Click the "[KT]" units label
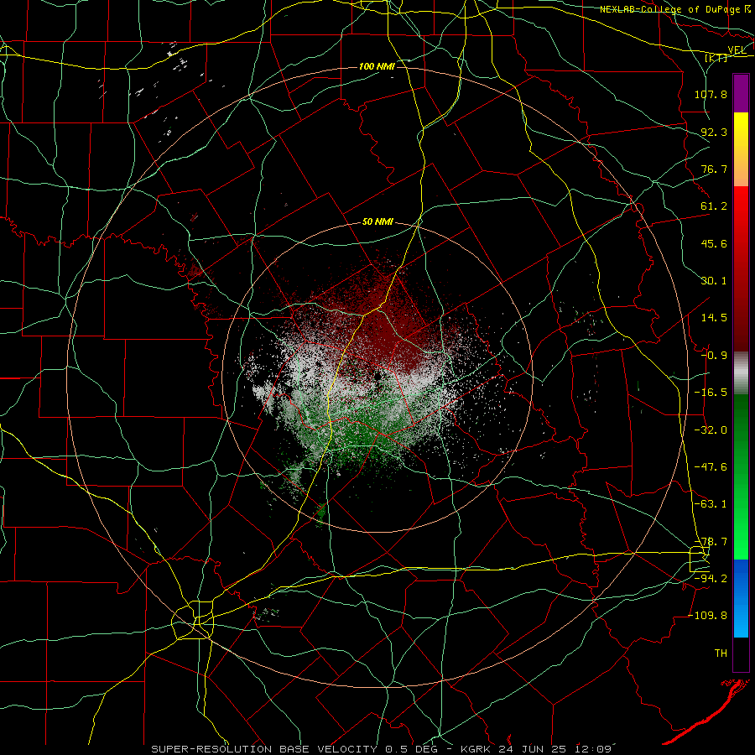Image resolution: width=755 pixels, height=755 pixels. pyautogui.click(x=716, y=58)
